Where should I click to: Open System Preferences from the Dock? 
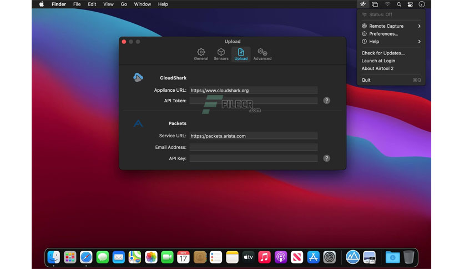pyautogui.click(x=329, y=257)
